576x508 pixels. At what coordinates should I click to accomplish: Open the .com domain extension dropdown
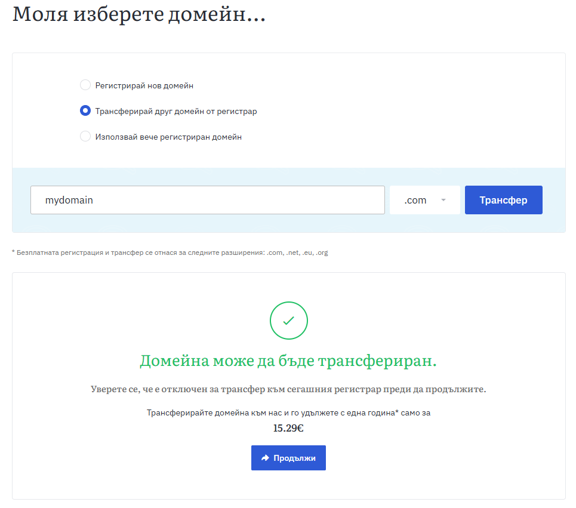424,200
